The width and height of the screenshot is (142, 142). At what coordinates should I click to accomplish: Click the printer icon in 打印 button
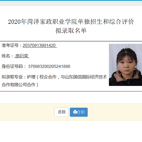pos(75,112)
